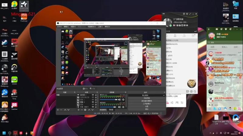
Task: Pop out the 混音器 dock panel icon
Action: click(x=125, y=92)
